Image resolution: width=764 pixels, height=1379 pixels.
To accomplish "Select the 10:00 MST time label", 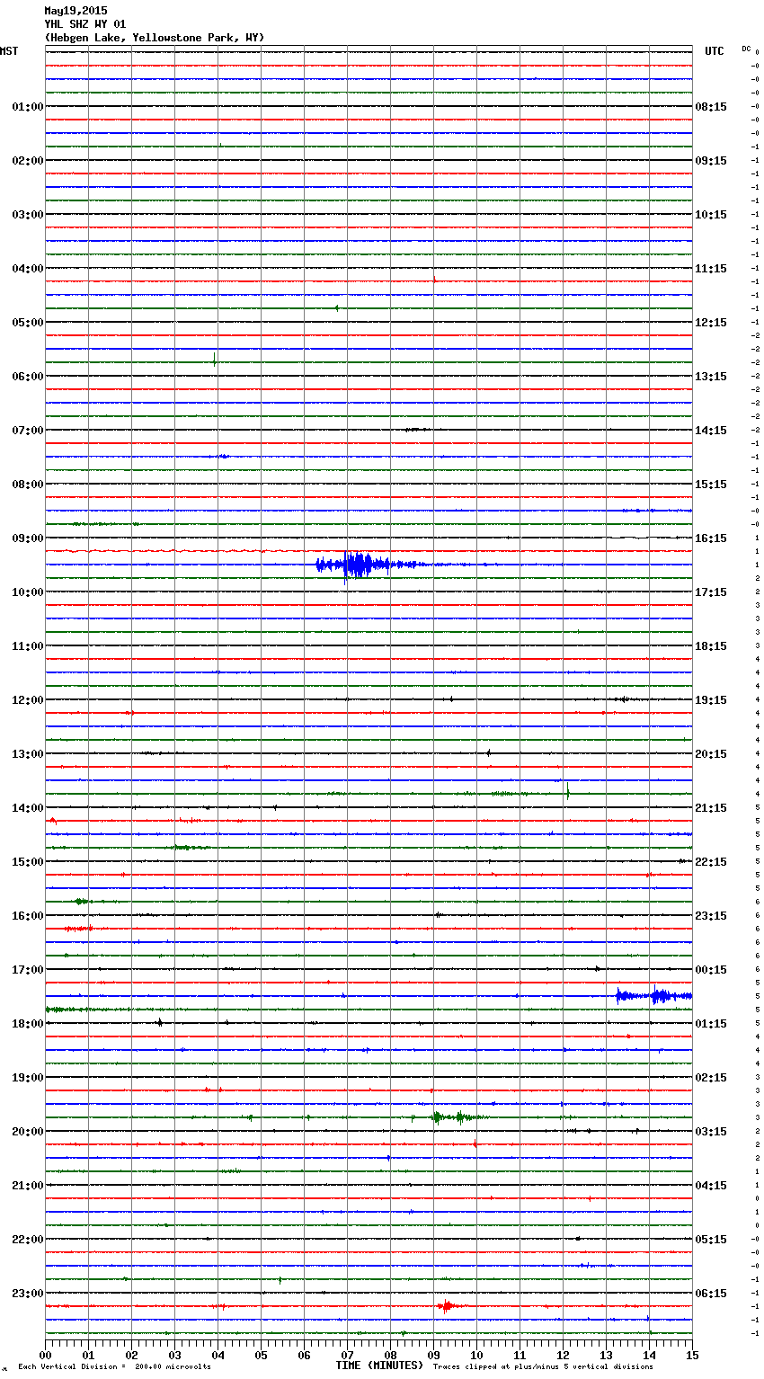I will 28,592.
